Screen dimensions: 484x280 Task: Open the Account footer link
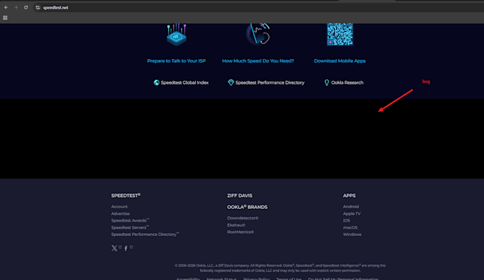[120, 207]
